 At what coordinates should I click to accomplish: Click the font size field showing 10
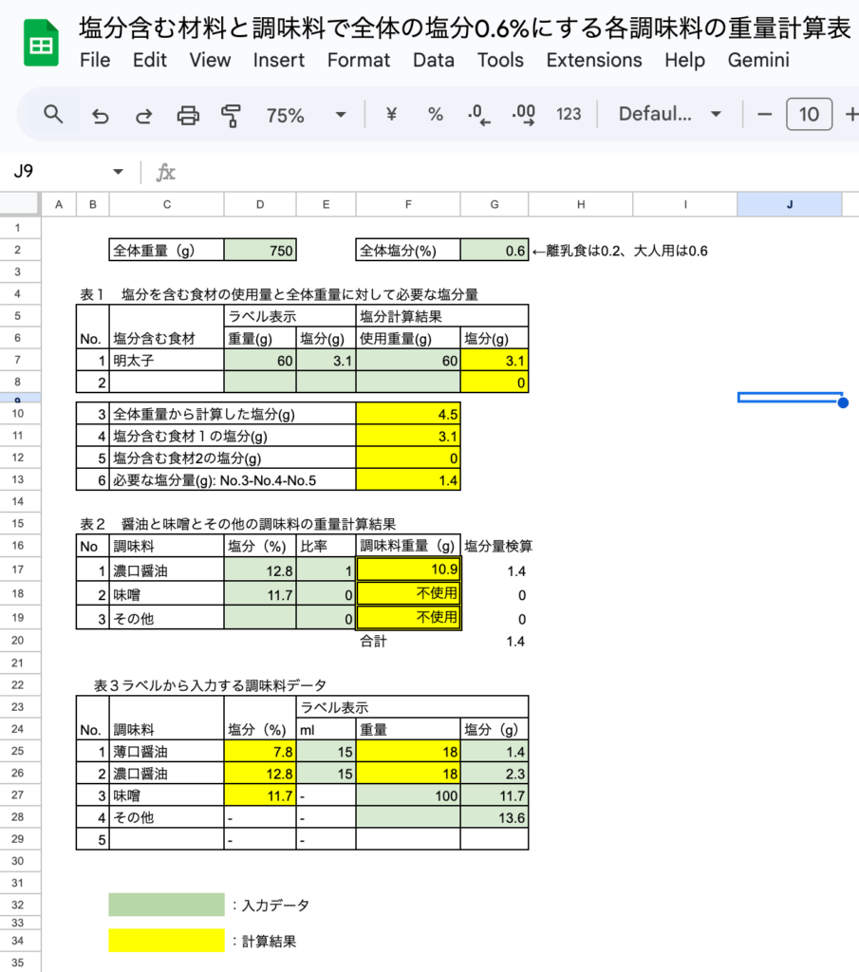coord(809,115)
